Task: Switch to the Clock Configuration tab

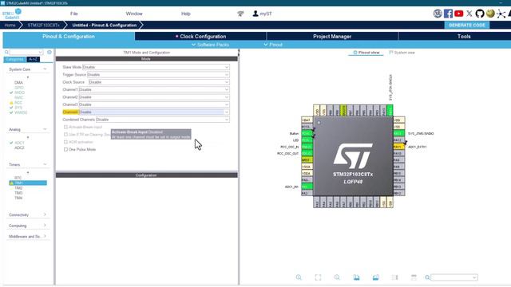Action: pyautogui.click(x=200, y=36)
